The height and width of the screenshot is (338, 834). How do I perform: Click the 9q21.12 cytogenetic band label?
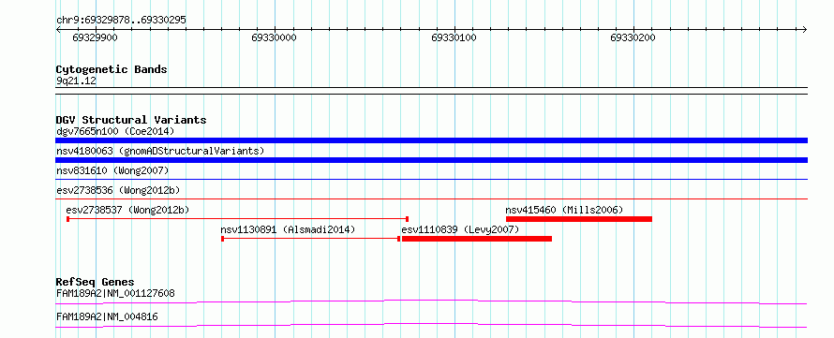[77, 81]
